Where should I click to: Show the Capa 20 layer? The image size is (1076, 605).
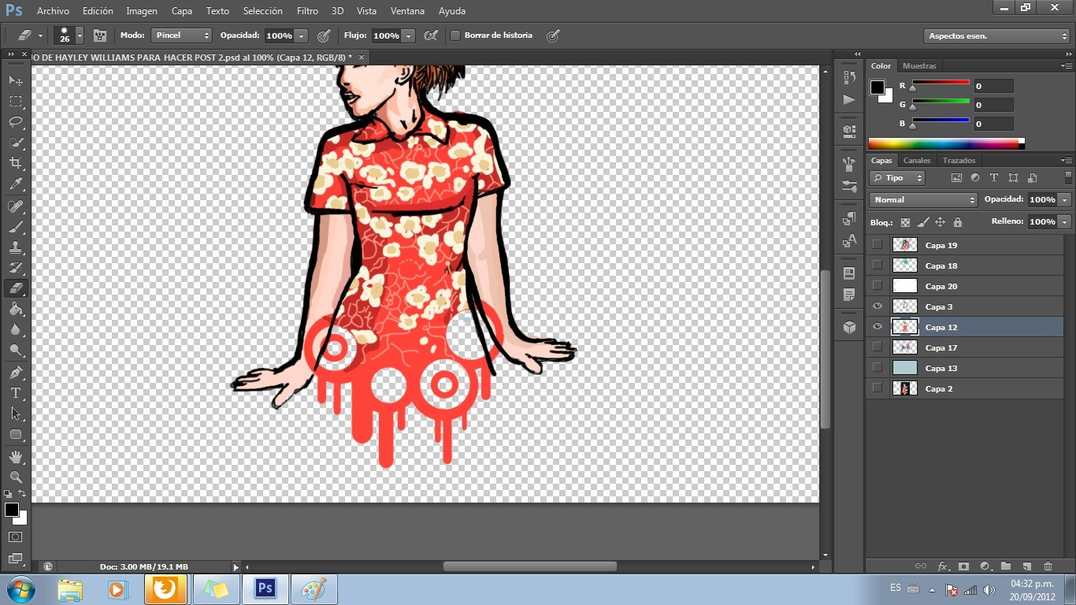877,286
